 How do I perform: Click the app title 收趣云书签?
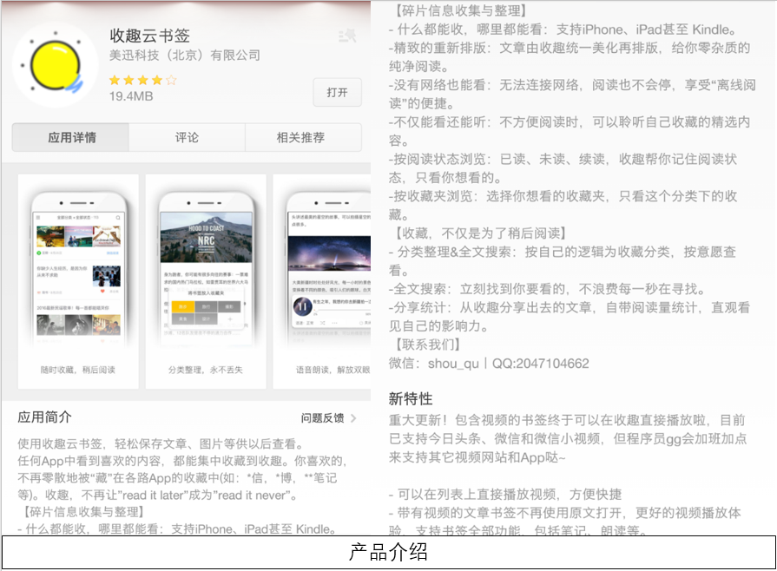pyautogui.click(x=149, y=36)
